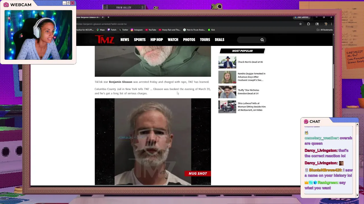Close the Benjamin Gleason browser tab

click(103, 17)
